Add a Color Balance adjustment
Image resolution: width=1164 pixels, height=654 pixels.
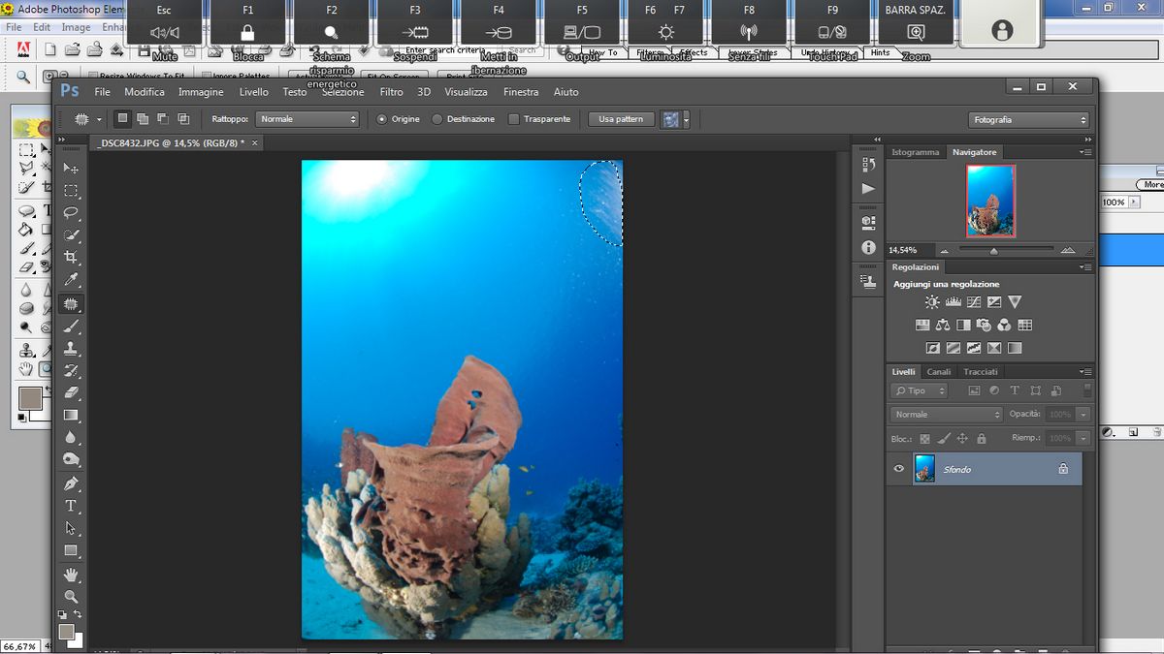(x=944, y=326)
